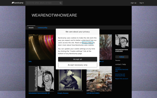Open WEARENOTWHOWEARE EP cover thumbnail
Viewport: 157px width, 98px height.
pyautogui.click(x=41, y=79)
